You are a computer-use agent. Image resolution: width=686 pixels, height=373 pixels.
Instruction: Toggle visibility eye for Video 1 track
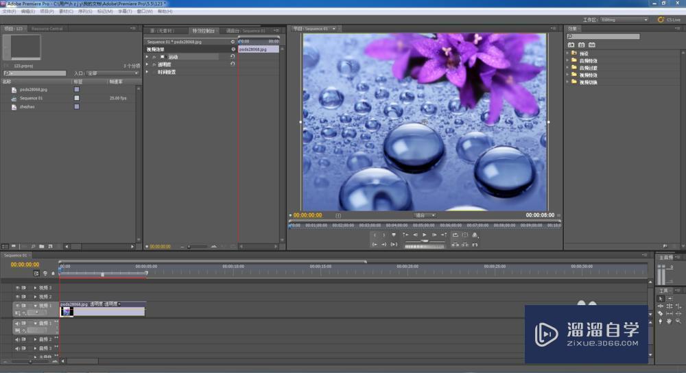pos(18,306)
